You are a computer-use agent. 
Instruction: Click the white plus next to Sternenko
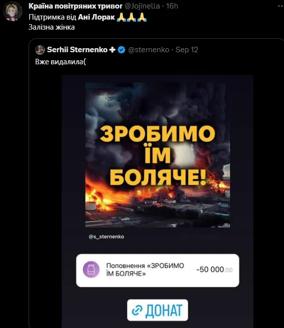coord(112,50)
